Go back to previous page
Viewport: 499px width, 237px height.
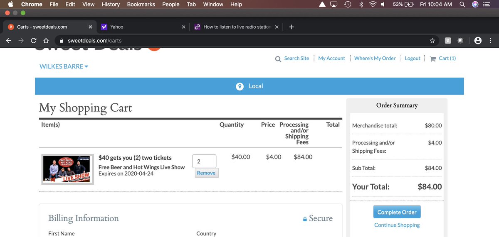point(8,41)
